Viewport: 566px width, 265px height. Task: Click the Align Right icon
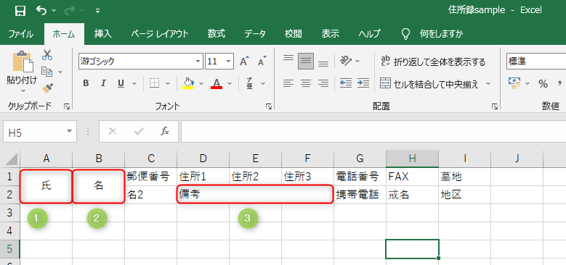[x=323, y=83]
